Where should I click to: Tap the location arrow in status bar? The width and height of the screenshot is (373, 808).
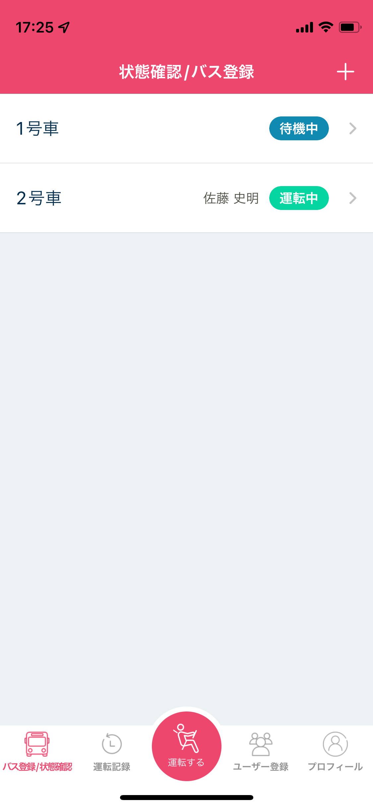[x=64, y=27]
